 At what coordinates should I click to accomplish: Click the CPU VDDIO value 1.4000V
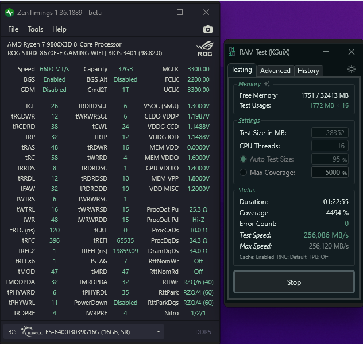click(198, 168)
